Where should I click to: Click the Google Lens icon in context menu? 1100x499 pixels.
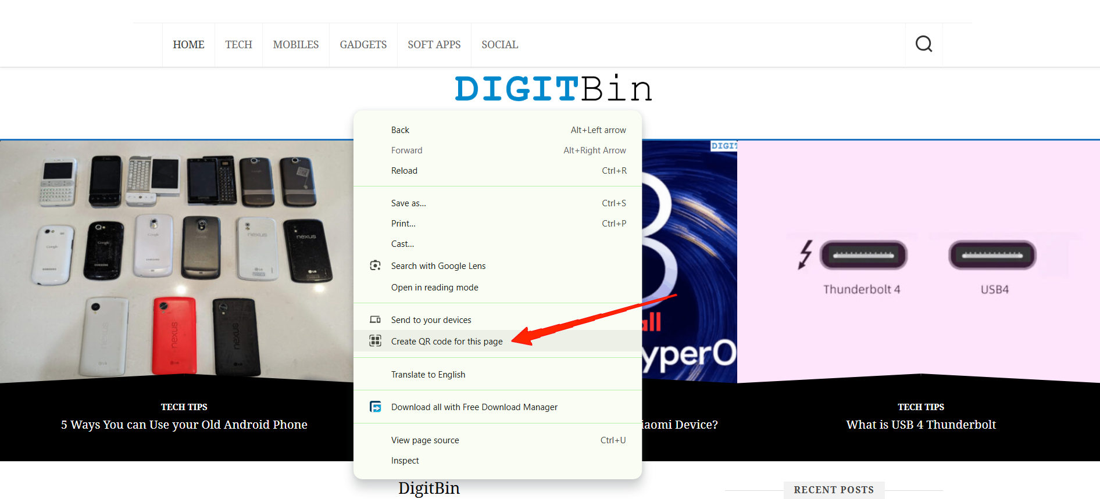coord(376,265)
